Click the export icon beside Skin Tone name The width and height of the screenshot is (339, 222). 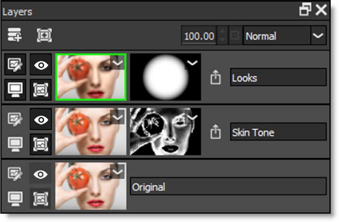pos(215,132)
